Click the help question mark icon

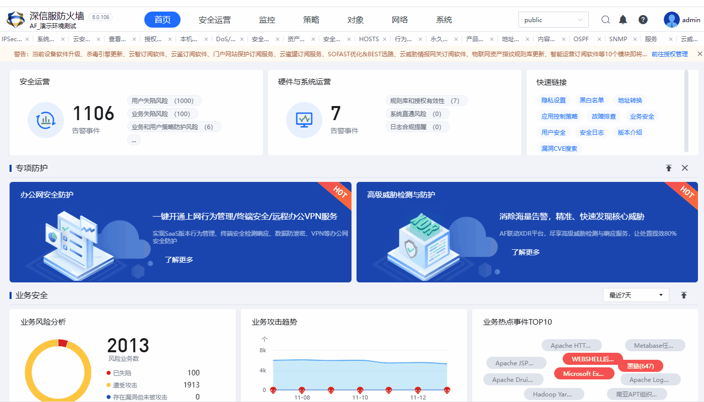(643, 20)
